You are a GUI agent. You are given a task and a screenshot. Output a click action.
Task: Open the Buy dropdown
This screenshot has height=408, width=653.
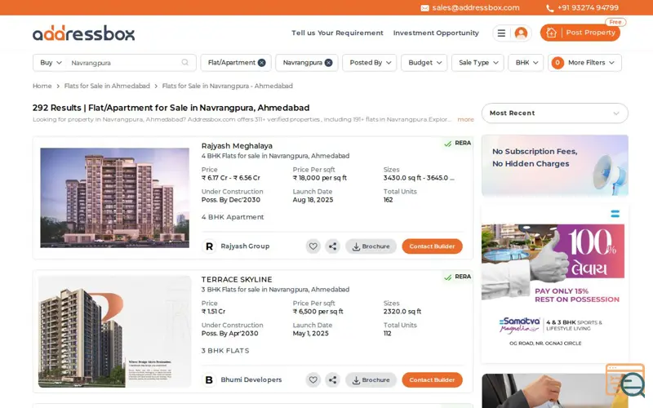[51, 63]
